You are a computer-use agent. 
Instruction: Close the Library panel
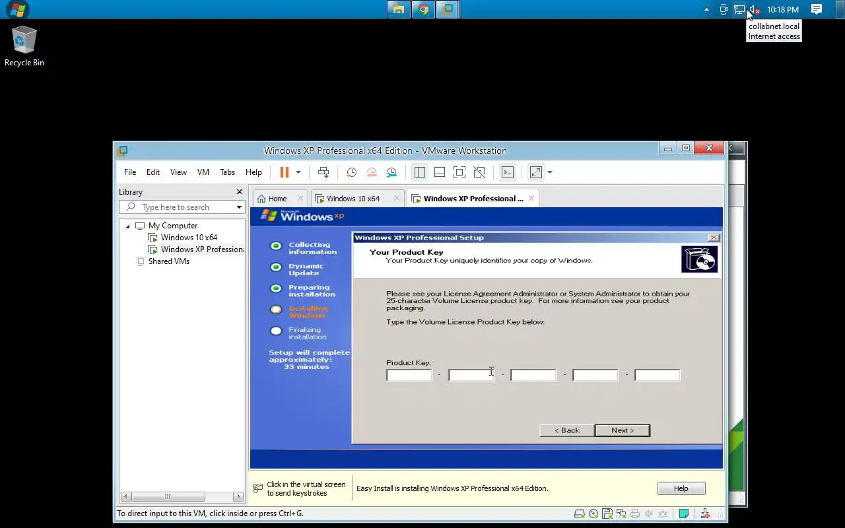pyautogui.click(x=240, y=192)
